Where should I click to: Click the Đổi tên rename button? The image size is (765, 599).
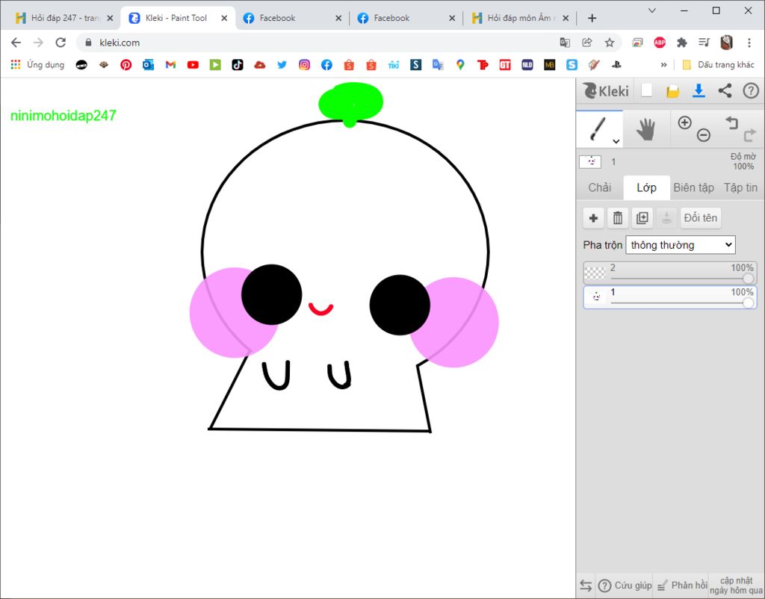(x=700, y=218)
